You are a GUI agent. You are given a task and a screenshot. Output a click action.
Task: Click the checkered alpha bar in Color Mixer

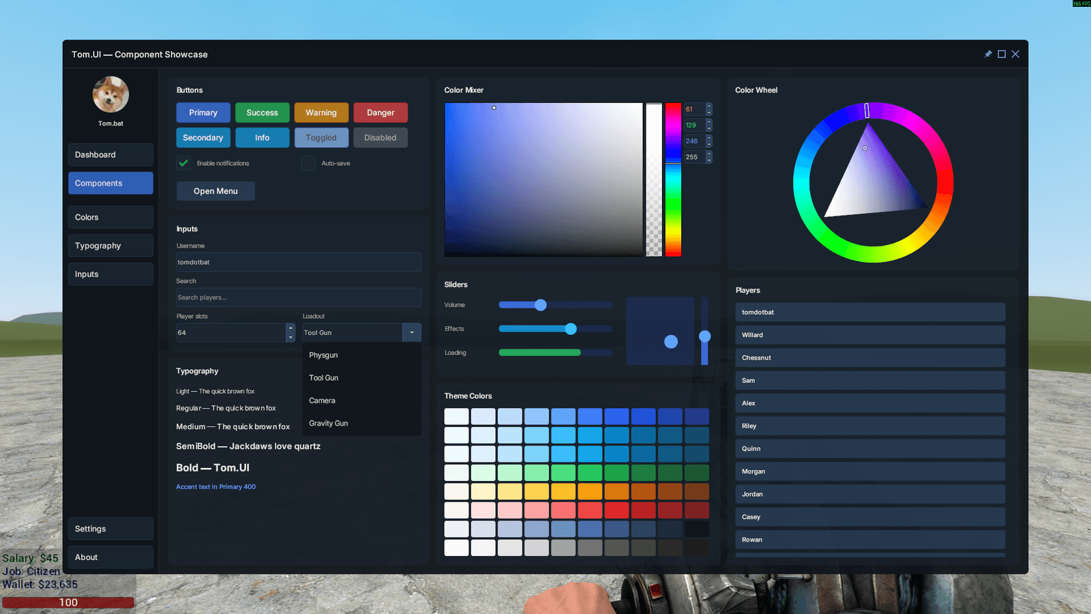654,179
